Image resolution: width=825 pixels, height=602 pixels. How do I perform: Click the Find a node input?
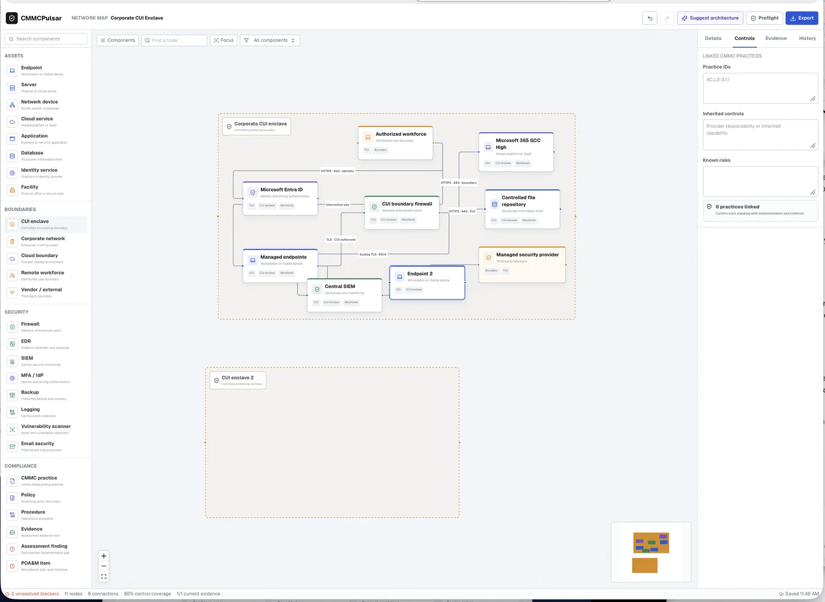pyautogui.click(x=174, y=41)
